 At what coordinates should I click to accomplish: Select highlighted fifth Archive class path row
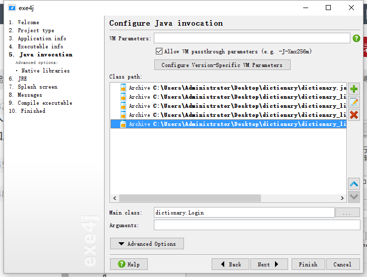[228, 124]
